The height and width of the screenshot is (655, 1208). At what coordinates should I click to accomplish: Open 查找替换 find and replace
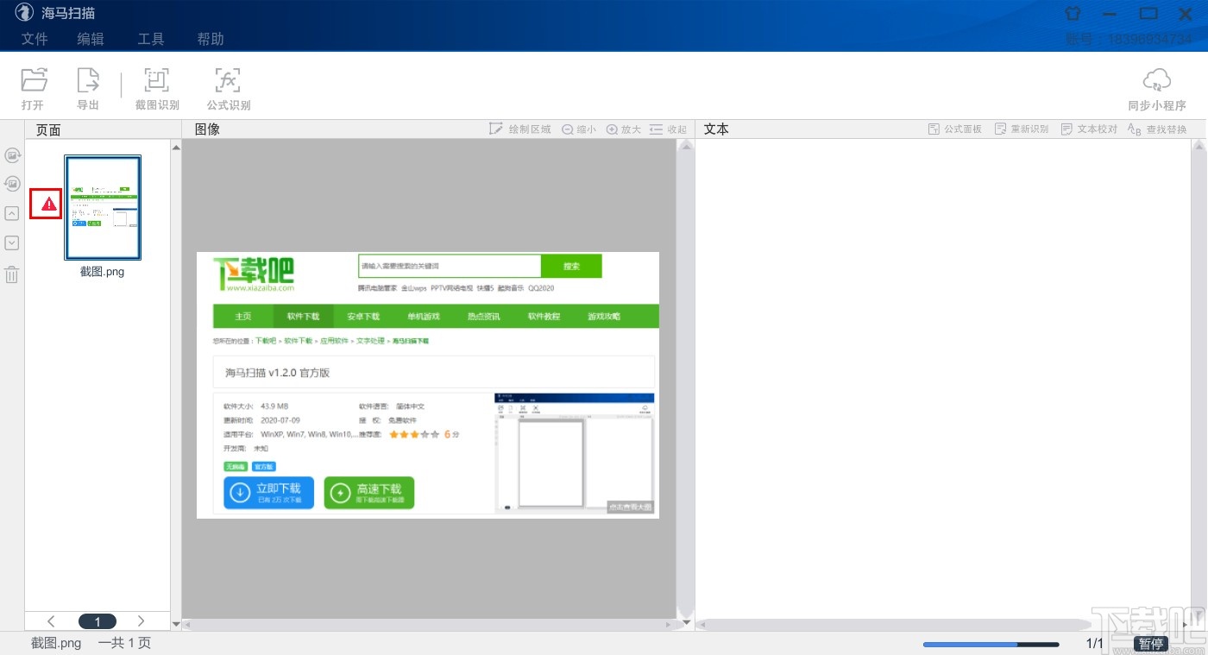click(x=1157, y=129)
